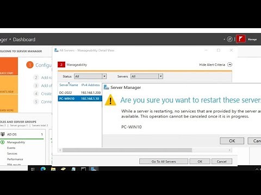Open Task View on the taskbar

33,169
